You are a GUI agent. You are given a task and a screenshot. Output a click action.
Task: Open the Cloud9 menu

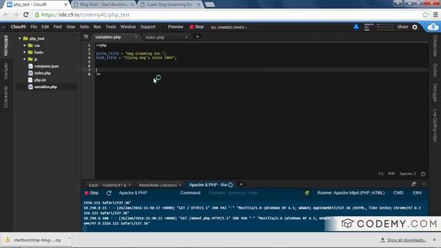(x=18, y=27)
